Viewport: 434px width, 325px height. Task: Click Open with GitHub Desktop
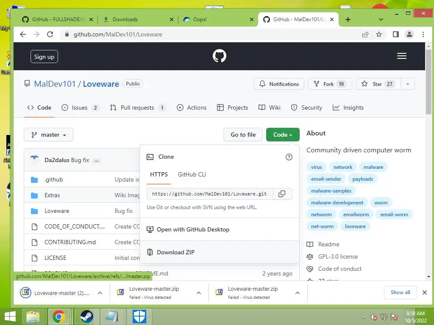tap(220, 229)
